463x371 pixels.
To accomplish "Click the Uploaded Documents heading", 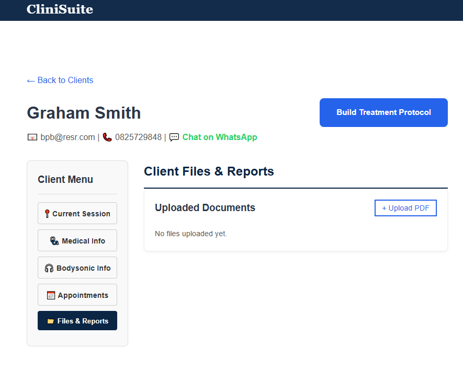I will tap(205, 207).
